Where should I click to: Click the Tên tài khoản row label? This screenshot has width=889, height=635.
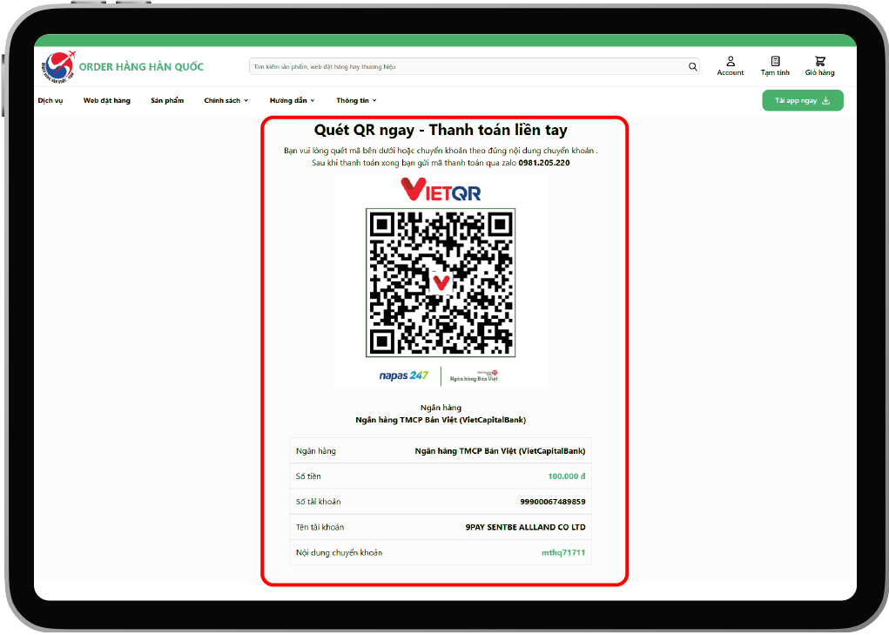pyautogui.click(x=320, y=527)
